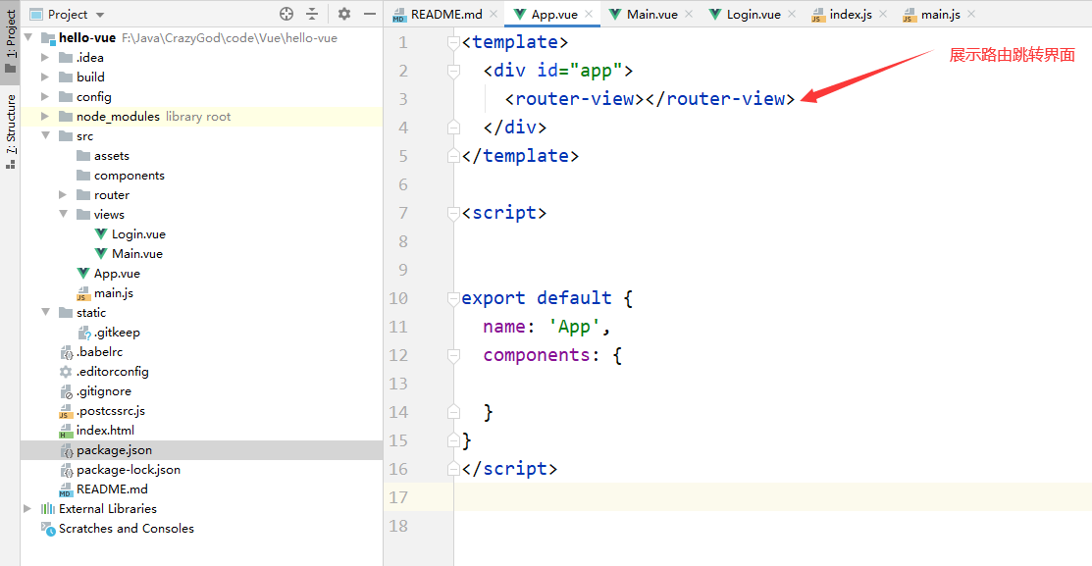Select node_modules library root row
1092x566 pixels.
click(x=201, y=117)
